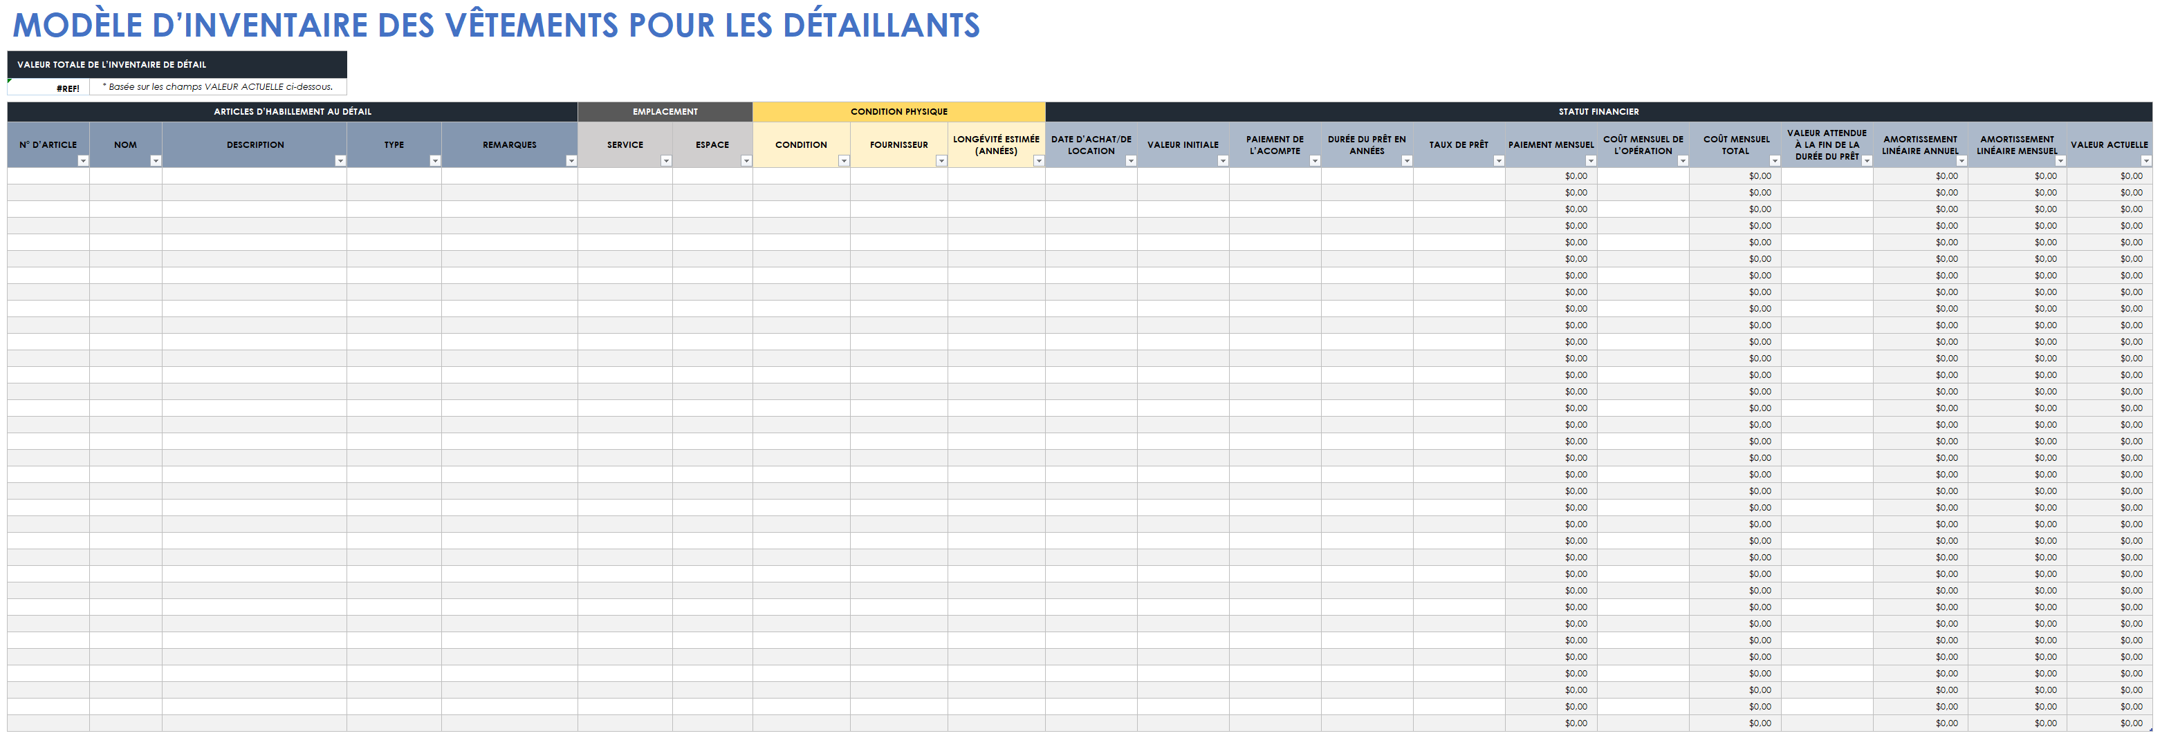Click the last row's VALEUR ACTUELLE $0,00 cell
Image resolution: width=2160 pixels, height=740 pixels.
click(x=2110, y=723)
